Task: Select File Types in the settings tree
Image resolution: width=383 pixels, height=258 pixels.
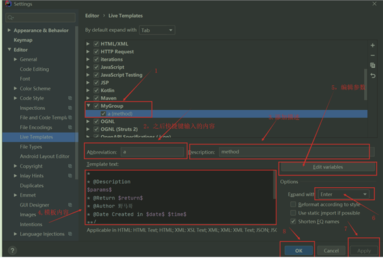Action: (x=31, y=147)
